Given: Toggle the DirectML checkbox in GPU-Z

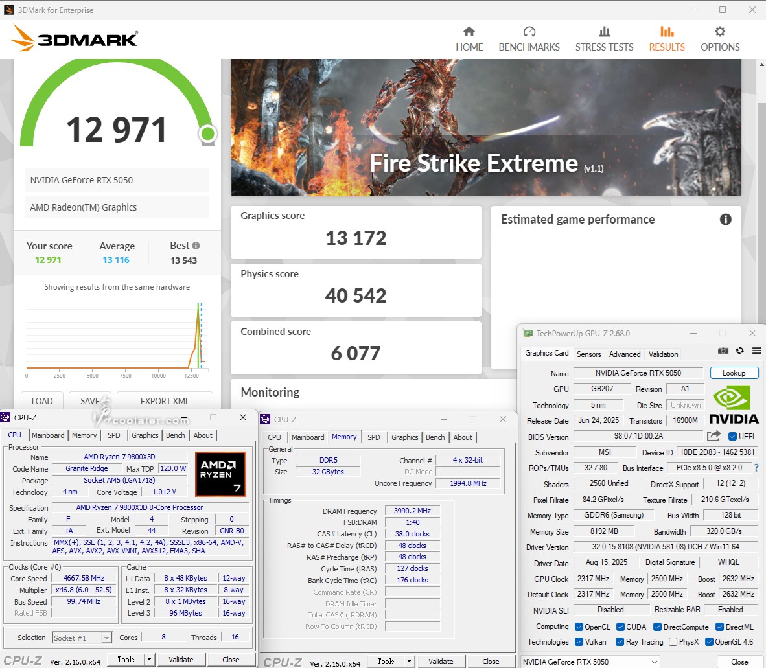Looking at the screenshot, I should point(719,627).
